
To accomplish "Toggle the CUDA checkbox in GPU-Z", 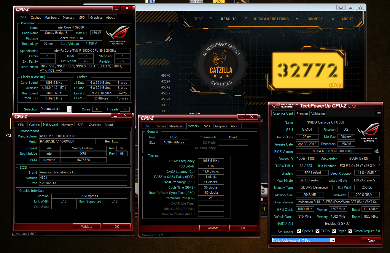I will tap(318, 231).
